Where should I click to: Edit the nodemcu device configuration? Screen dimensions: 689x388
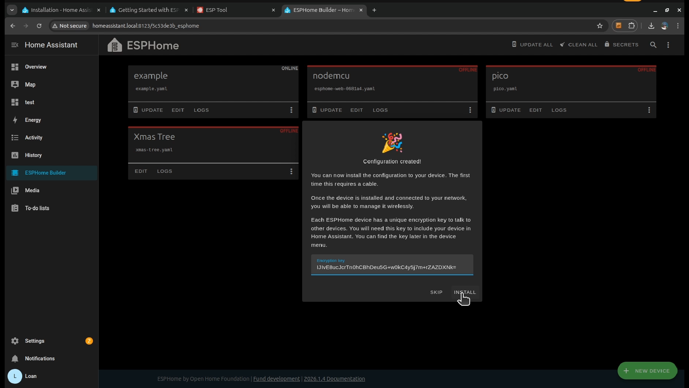(356, 110)
